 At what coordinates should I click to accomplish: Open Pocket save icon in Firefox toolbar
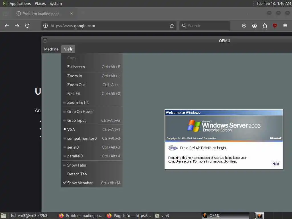[x=244, y=26]
